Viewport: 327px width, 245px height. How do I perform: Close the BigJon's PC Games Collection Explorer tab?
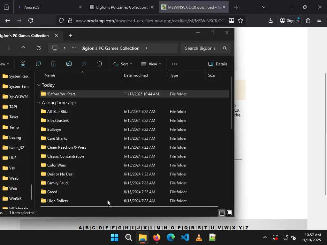[x=56, y=35]
